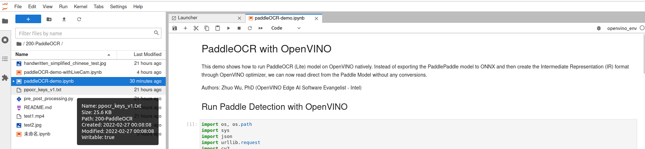This screenshot has height=149, width=645.
Task: Select handwritten_simplified_chinese_test.jpg file
Action: 88,63
